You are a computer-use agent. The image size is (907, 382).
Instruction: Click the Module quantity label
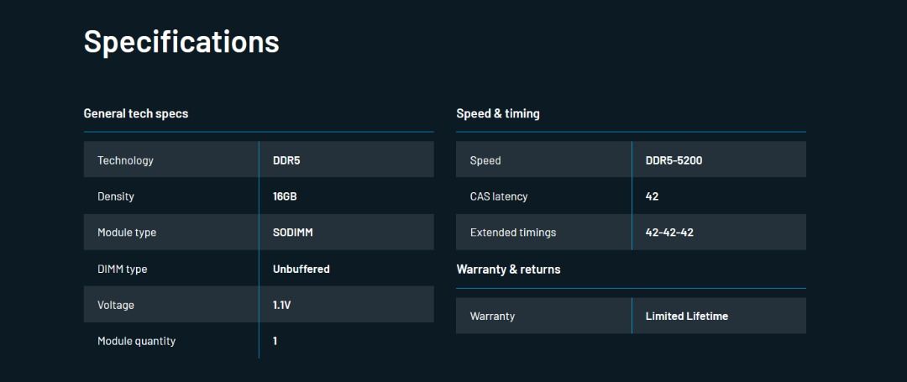click(x=137, y=341)
